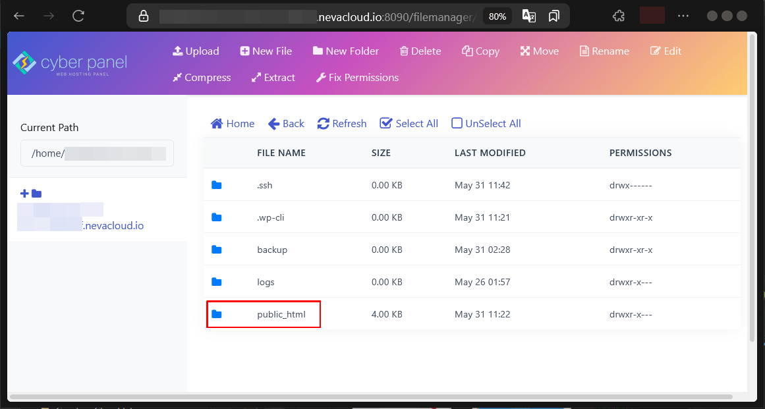The height and width of the screenshot is (409, 765).
Task: Reload the page in browser
Action: click(78, 16)
